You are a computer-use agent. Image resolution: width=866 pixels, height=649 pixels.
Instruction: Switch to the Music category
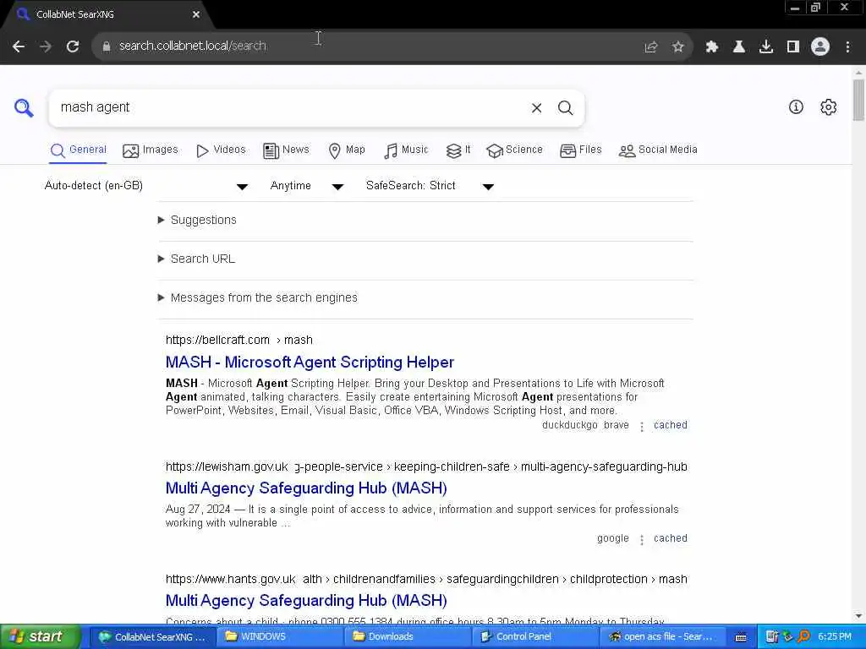coord(406,150)
